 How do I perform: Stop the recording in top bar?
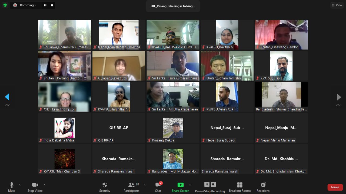point(52,5)
